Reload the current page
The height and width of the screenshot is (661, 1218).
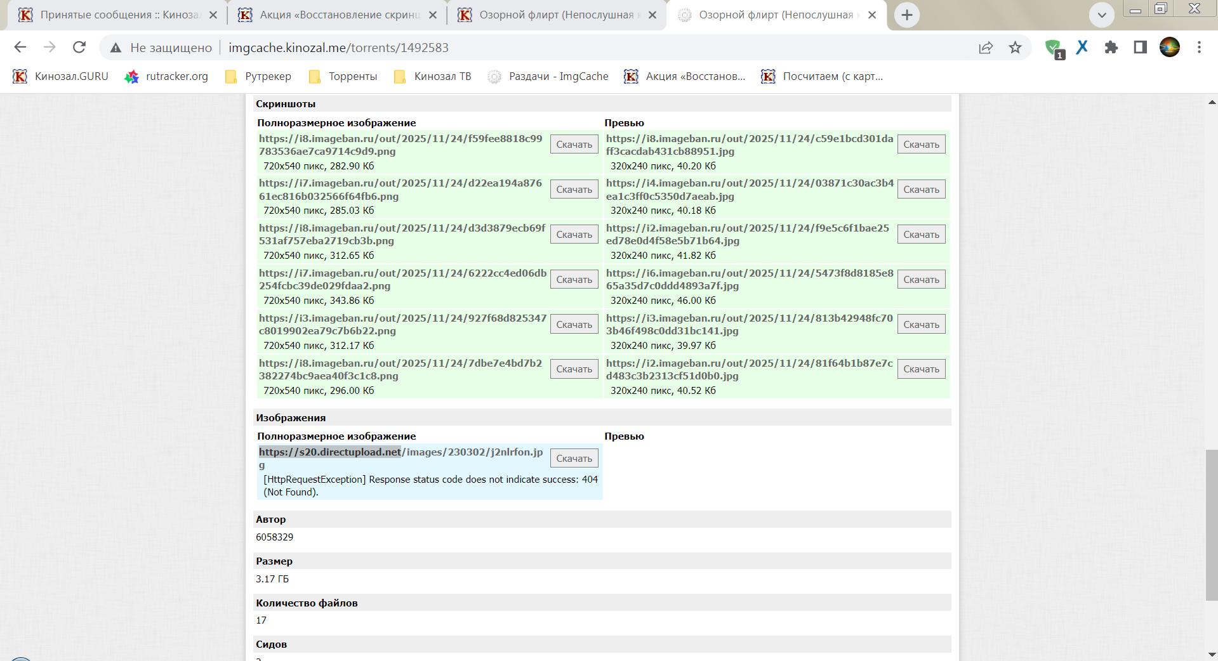79,48
